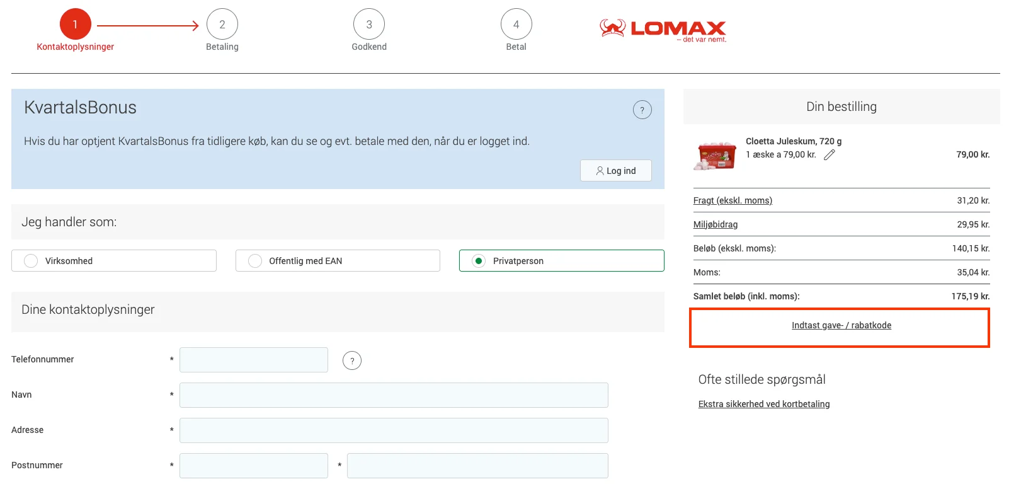Focus the city field beside Postnummer

pos(477,466)
